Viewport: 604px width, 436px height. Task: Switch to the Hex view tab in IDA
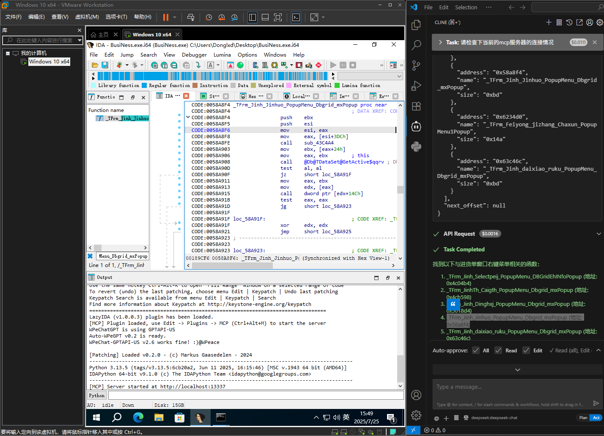coord(253,96)
